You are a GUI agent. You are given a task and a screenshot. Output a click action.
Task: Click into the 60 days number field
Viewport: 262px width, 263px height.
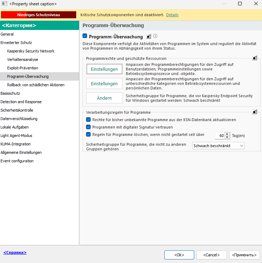click(219, 136)
